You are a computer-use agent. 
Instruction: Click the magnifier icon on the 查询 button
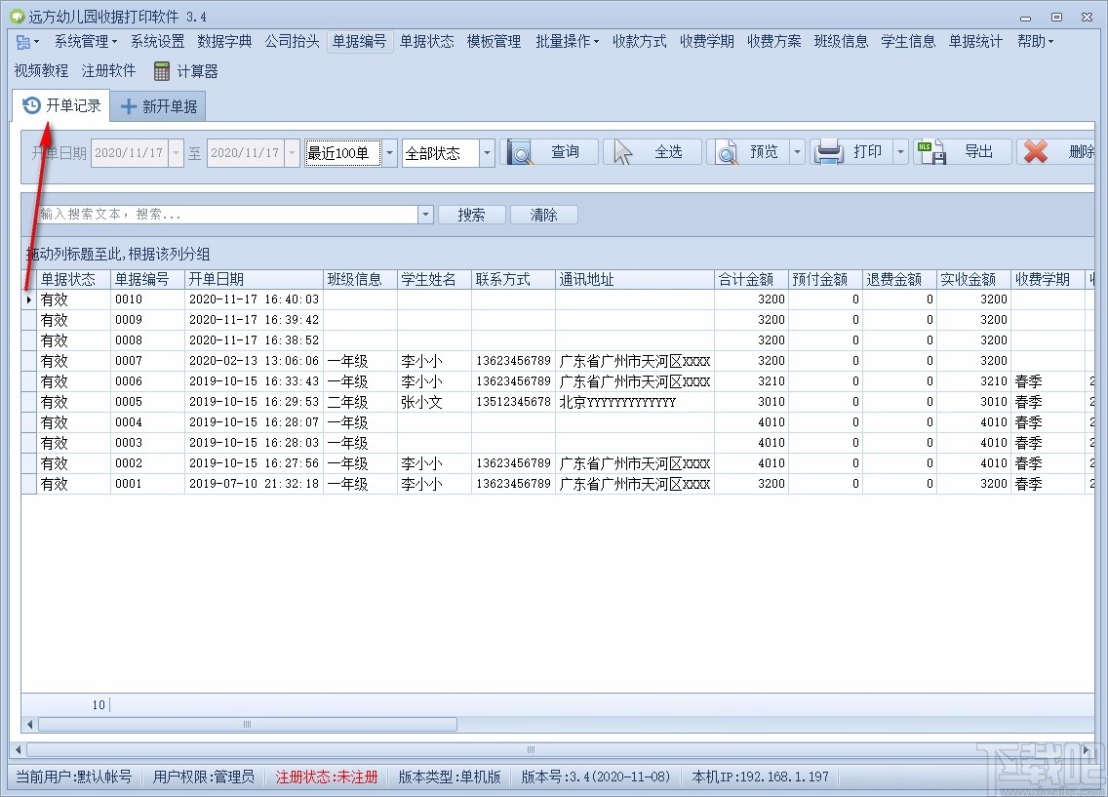point(520,152)
